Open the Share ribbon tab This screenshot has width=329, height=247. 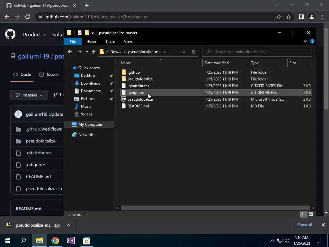point(110,41)
